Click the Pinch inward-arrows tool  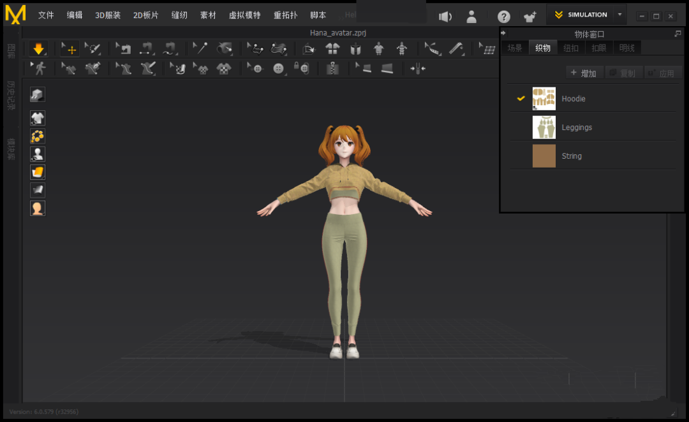(418, 68)
